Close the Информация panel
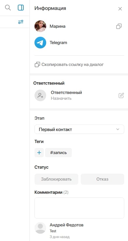The width and height of the screenshot is (128, 241). click(x=120, y=9)
